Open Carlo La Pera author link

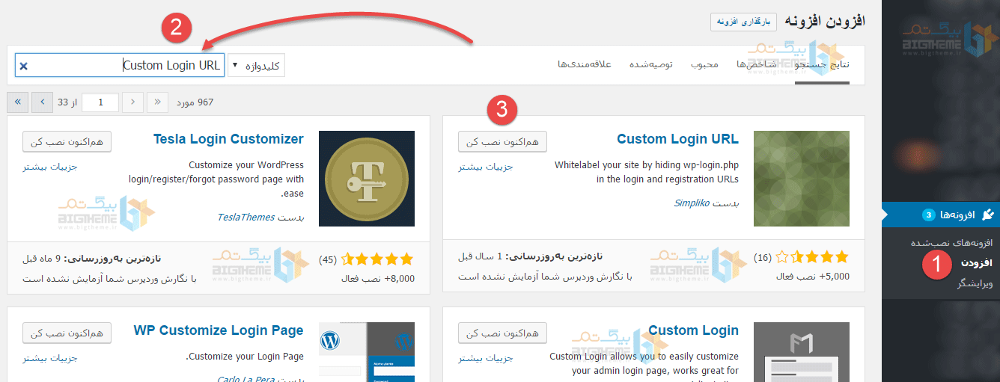tap(244, 379)
